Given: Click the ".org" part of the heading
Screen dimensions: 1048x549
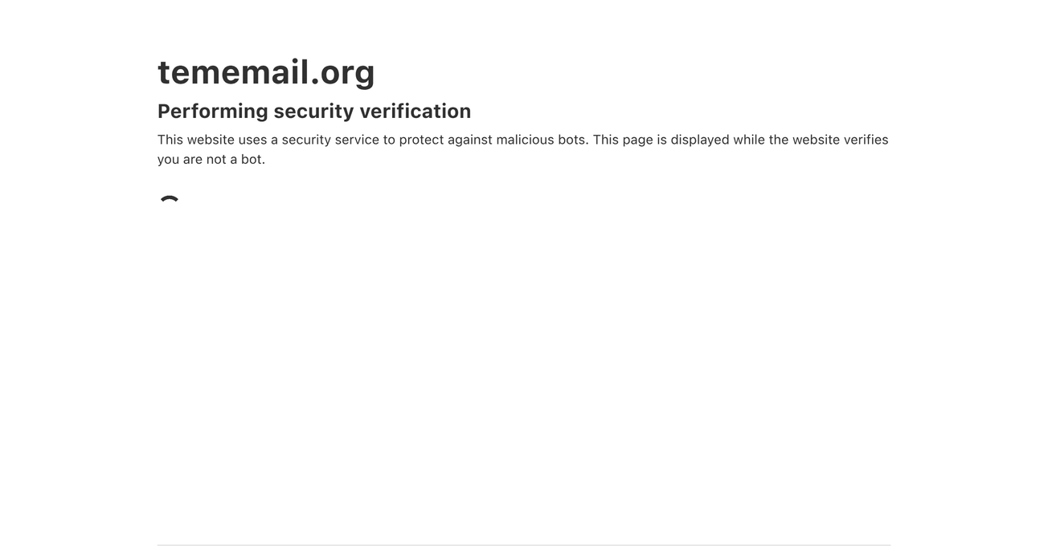Looking at the screenshot, I should tap(343, 71).
